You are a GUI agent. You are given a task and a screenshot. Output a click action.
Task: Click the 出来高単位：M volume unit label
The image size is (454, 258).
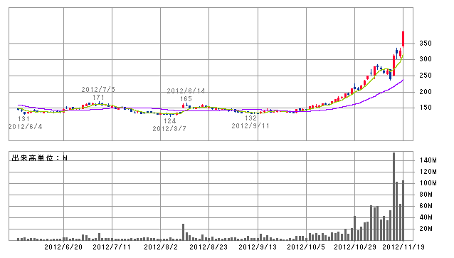(x=39, y=158)
